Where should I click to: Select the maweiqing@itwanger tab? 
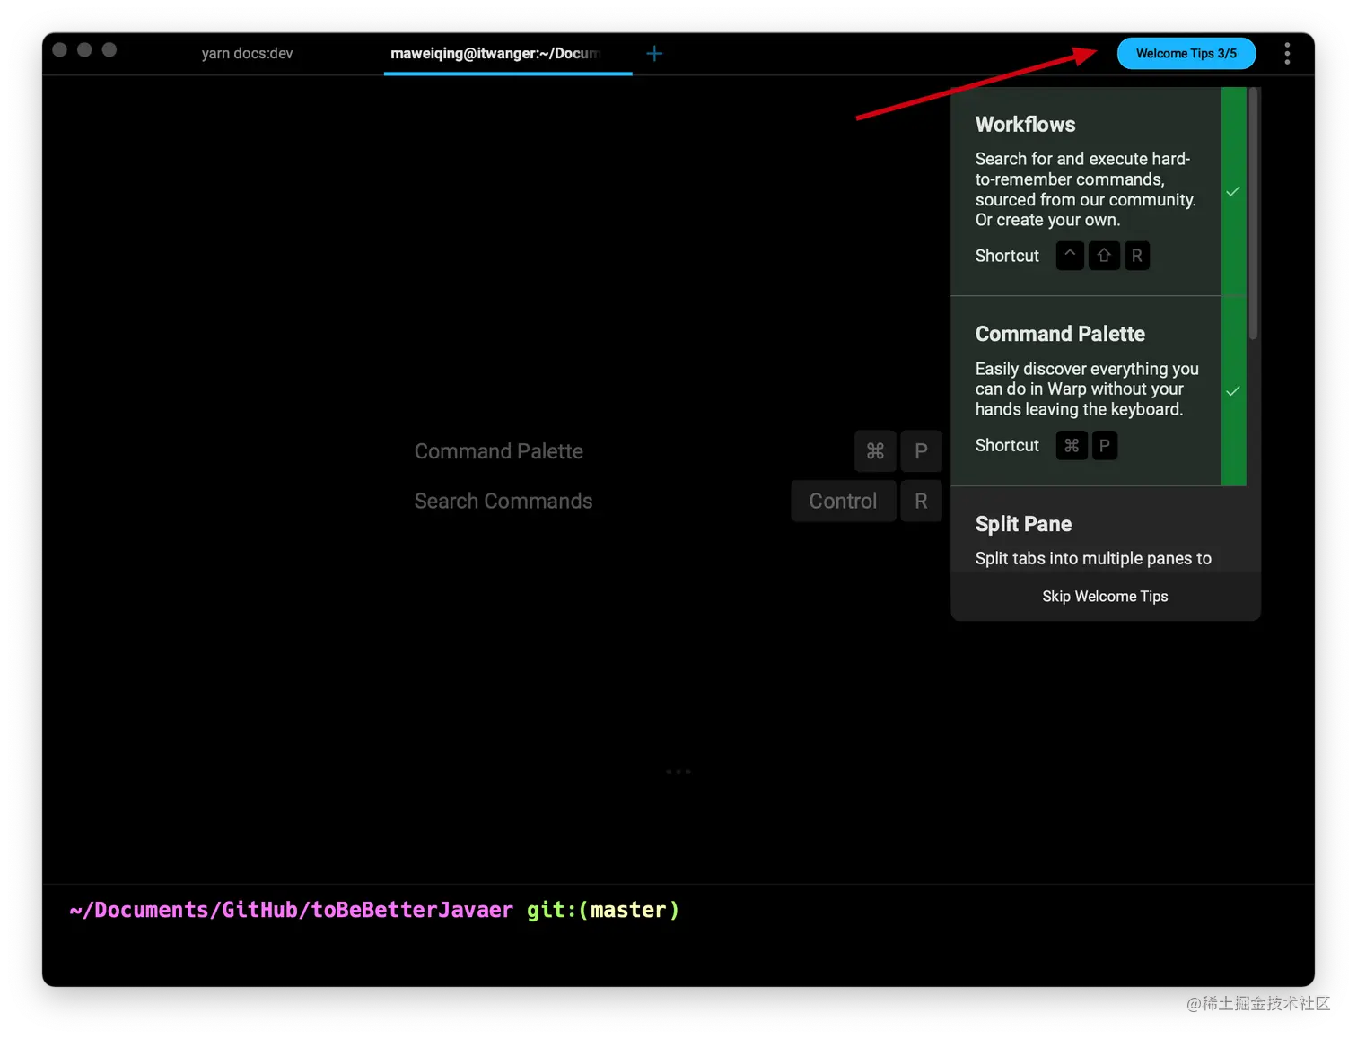tap(508, 54)
